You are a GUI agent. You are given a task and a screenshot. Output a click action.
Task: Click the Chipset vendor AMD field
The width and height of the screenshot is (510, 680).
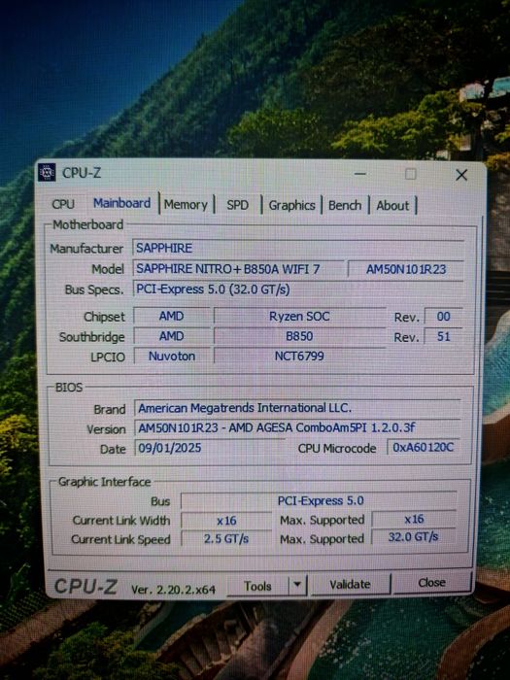(x=172, y=316)
